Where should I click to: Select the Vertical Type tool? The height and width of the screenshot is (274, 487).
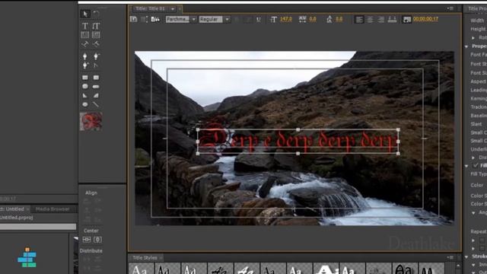pos(97,26)
